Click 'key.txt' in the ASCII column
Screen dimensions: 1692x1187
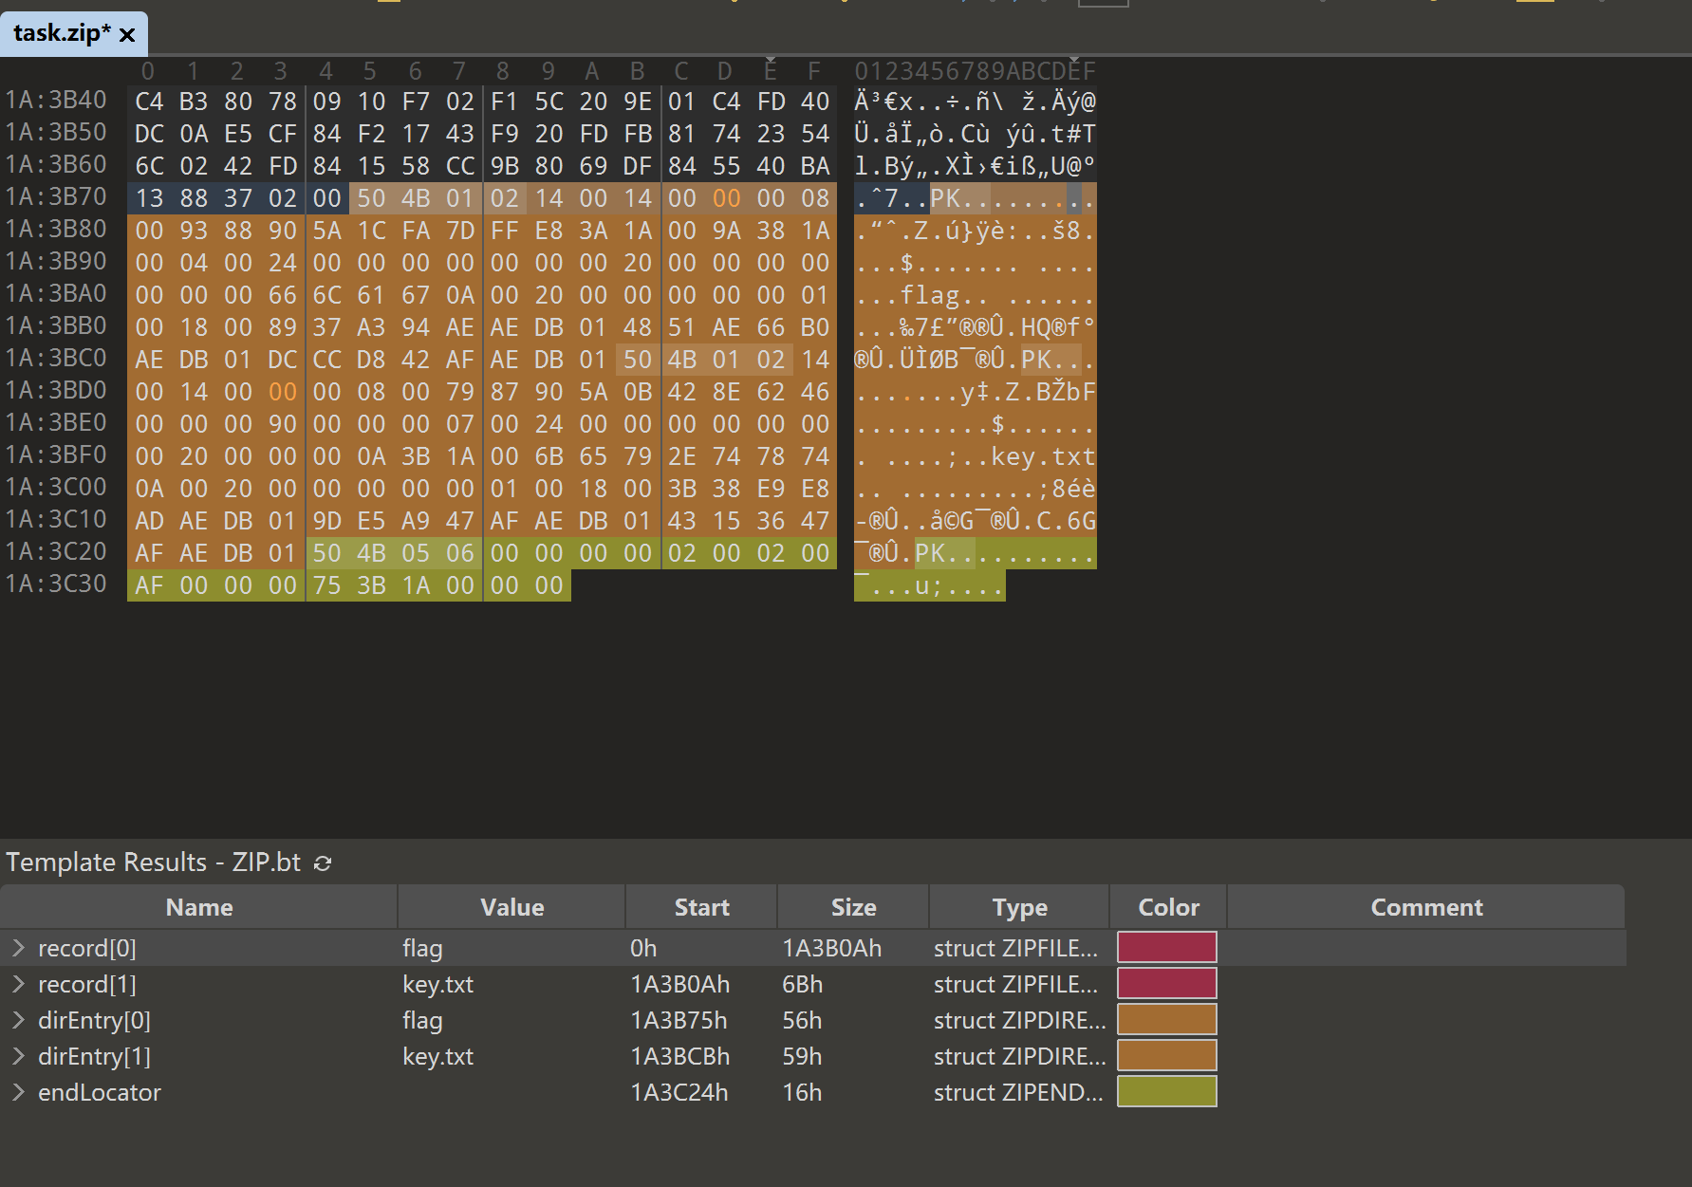1043,456
